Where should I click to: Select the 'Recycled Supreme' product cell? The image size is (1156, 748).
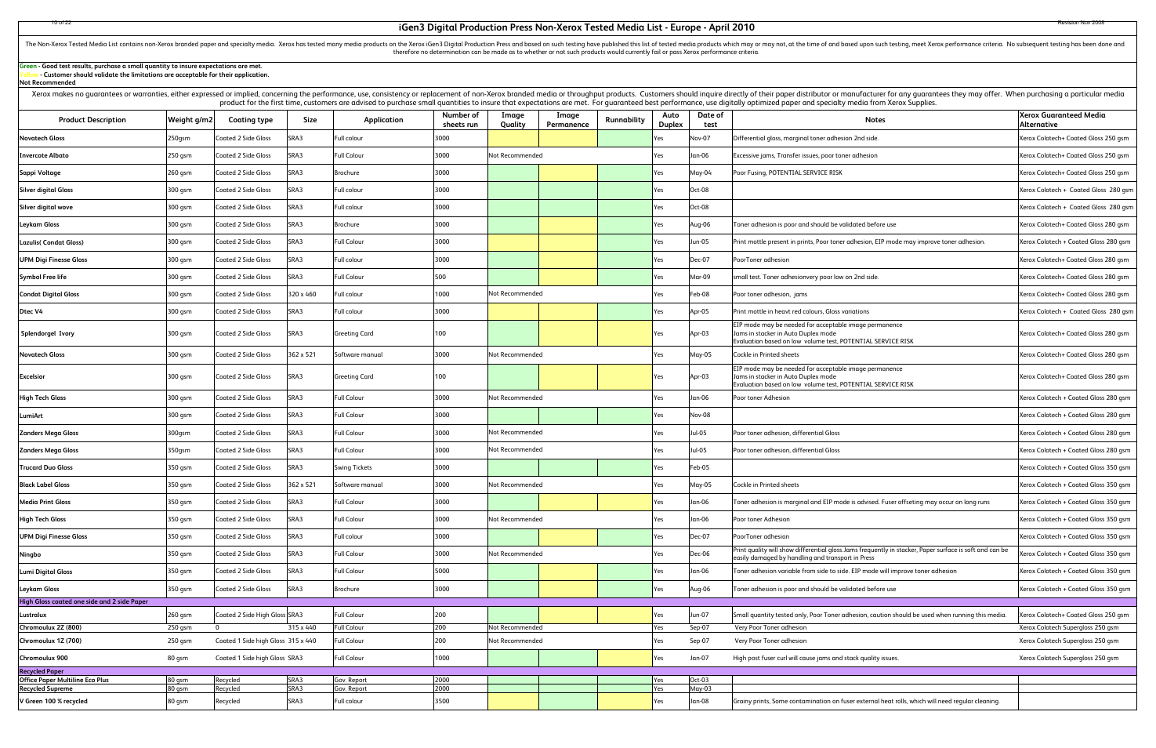tap(92, 688)
